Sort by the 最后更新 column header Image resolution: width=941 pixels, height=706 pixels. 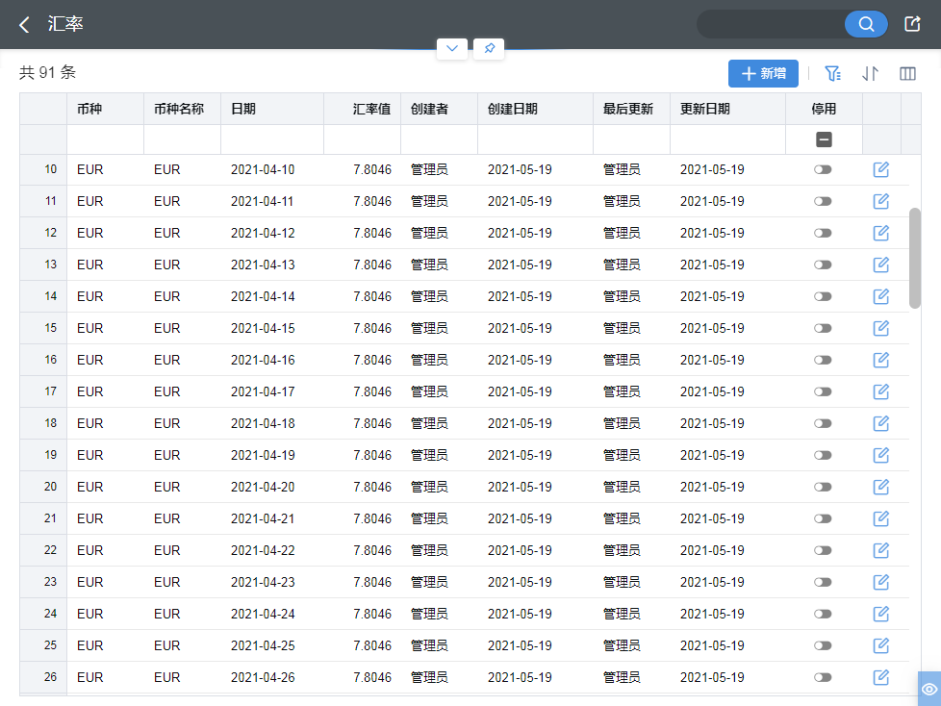[x=632, y=109]
